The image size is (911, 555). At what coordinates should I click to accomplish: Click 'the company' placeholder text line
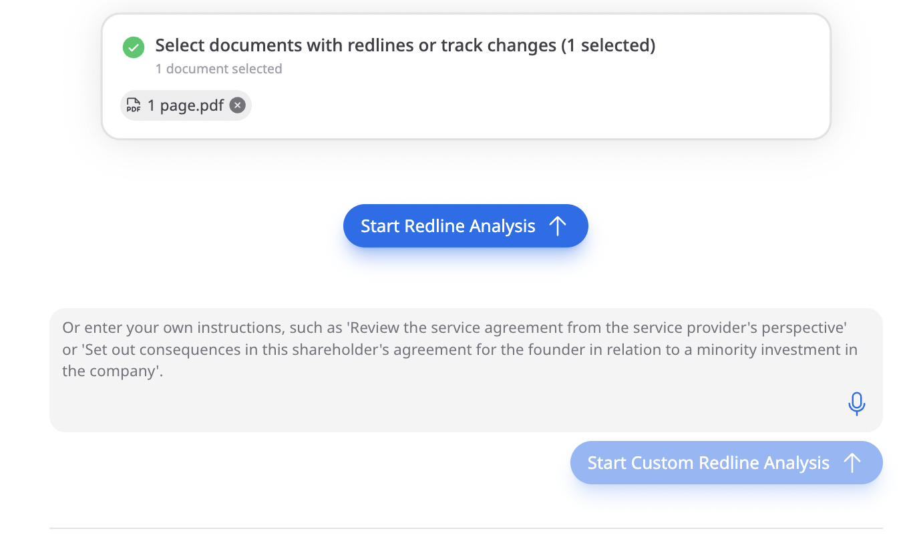[112, 372]
